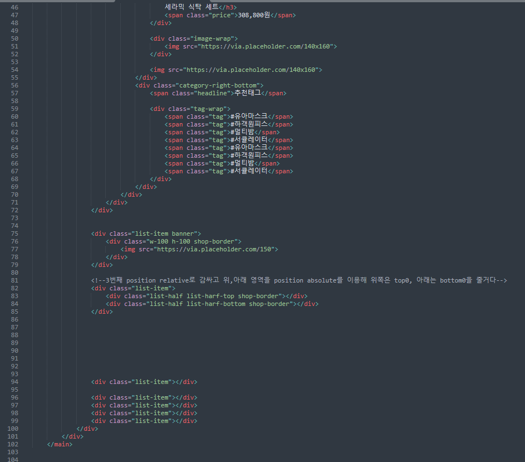Image resolution: width=525 pixels, height=462 pixels.
Task: Click the 추천태그 headline text
Action: pos(247,93)
